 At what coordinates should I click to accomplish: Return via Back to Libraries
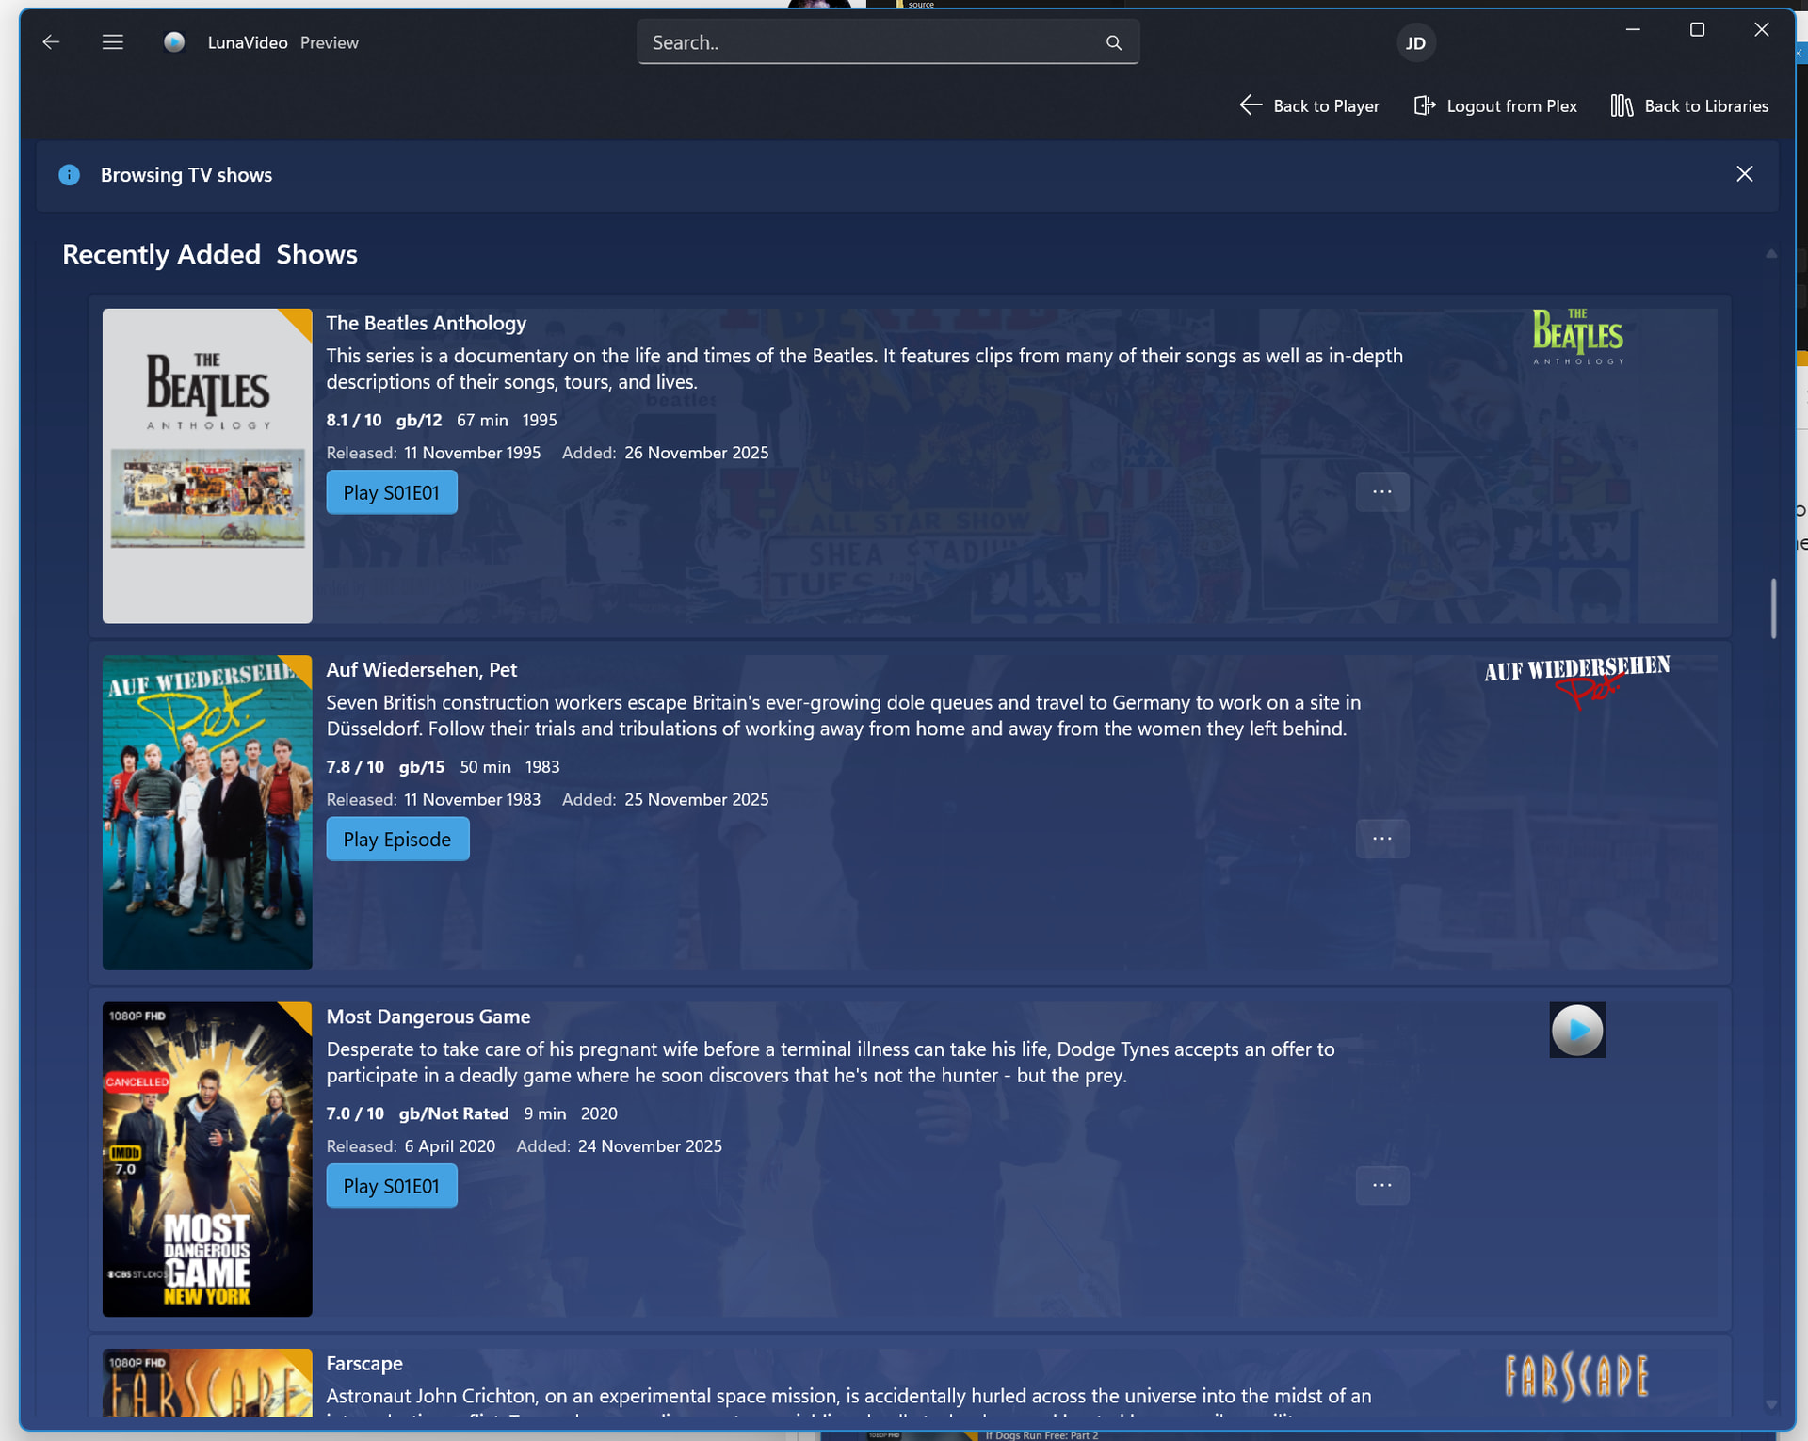tap(1689, 106)
